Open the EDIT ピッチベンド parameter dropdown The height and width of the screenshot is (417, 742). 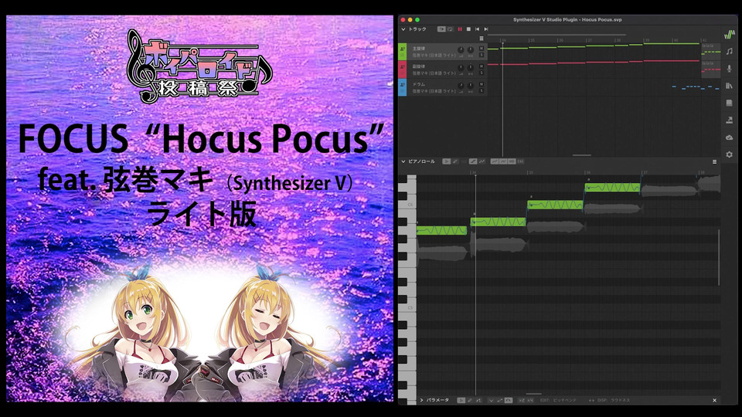click(558, 401)
